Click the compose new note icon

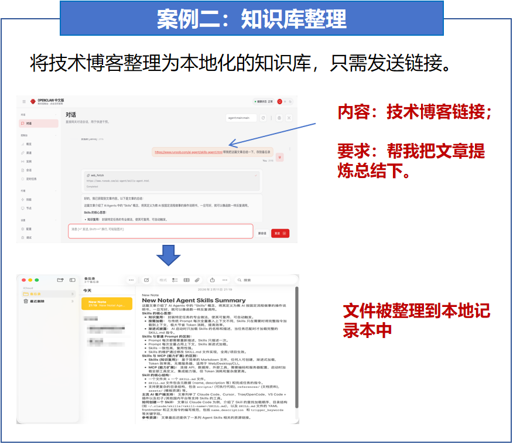click(x=147, y=280)
